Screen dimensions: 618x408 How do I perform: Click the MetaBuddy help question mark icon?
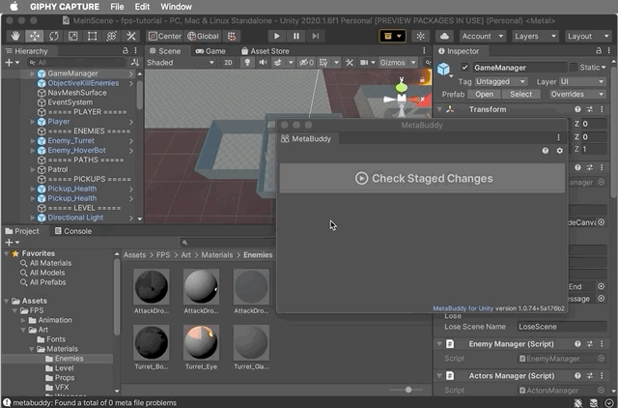[546, 151]
